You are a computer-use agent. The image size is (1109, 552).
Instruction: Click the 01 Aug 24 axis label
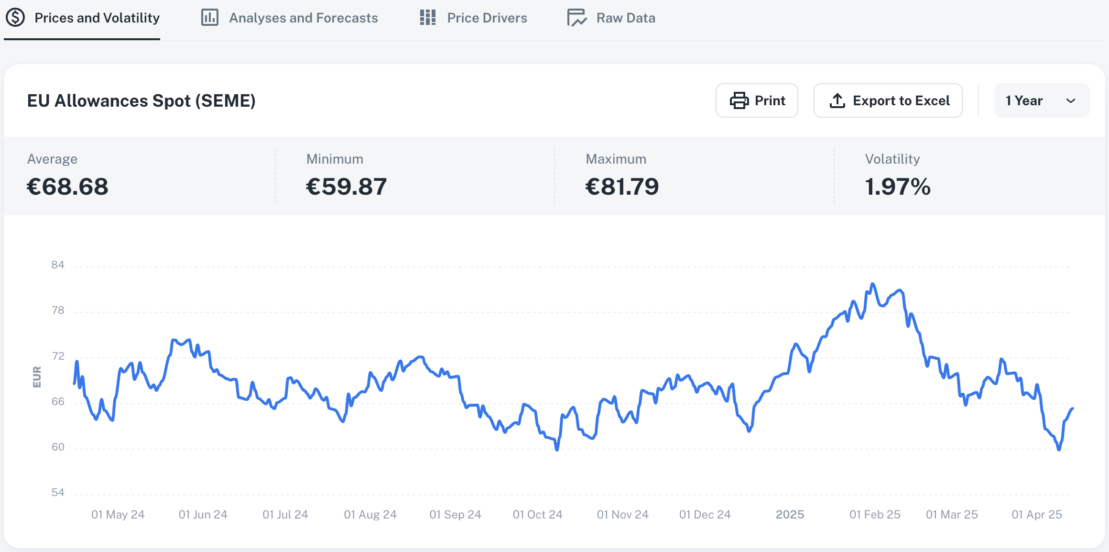coord(370,515)
